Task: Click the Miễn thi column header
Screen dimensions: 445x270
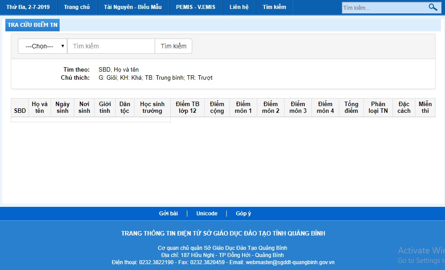Action: pyautogui.click(x=425, y=107)
